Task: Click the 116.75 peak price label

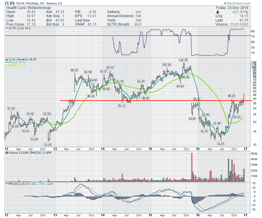Action: [x=183, y=60]
